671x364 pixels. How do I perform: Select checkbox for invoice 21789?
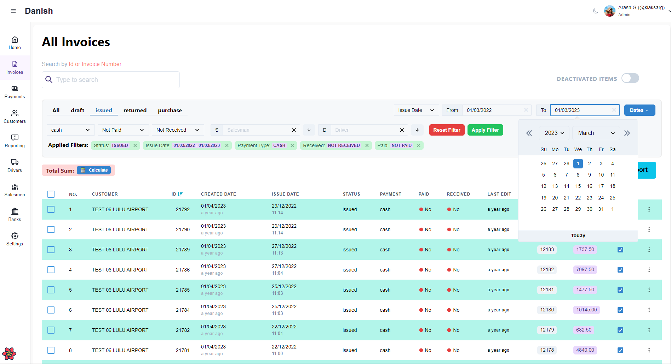tap(51, 250)
